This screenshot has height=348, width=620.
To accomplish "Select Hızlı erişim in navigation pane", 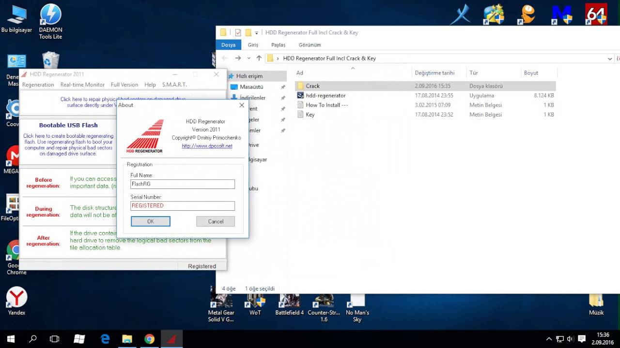I will 249,76.
